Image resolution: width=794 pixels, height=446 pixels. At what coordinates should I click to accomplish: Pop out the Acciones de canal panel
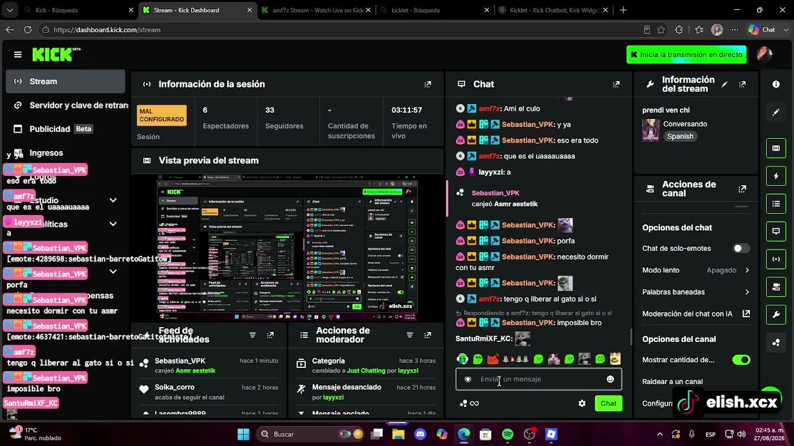pos(743,189)
